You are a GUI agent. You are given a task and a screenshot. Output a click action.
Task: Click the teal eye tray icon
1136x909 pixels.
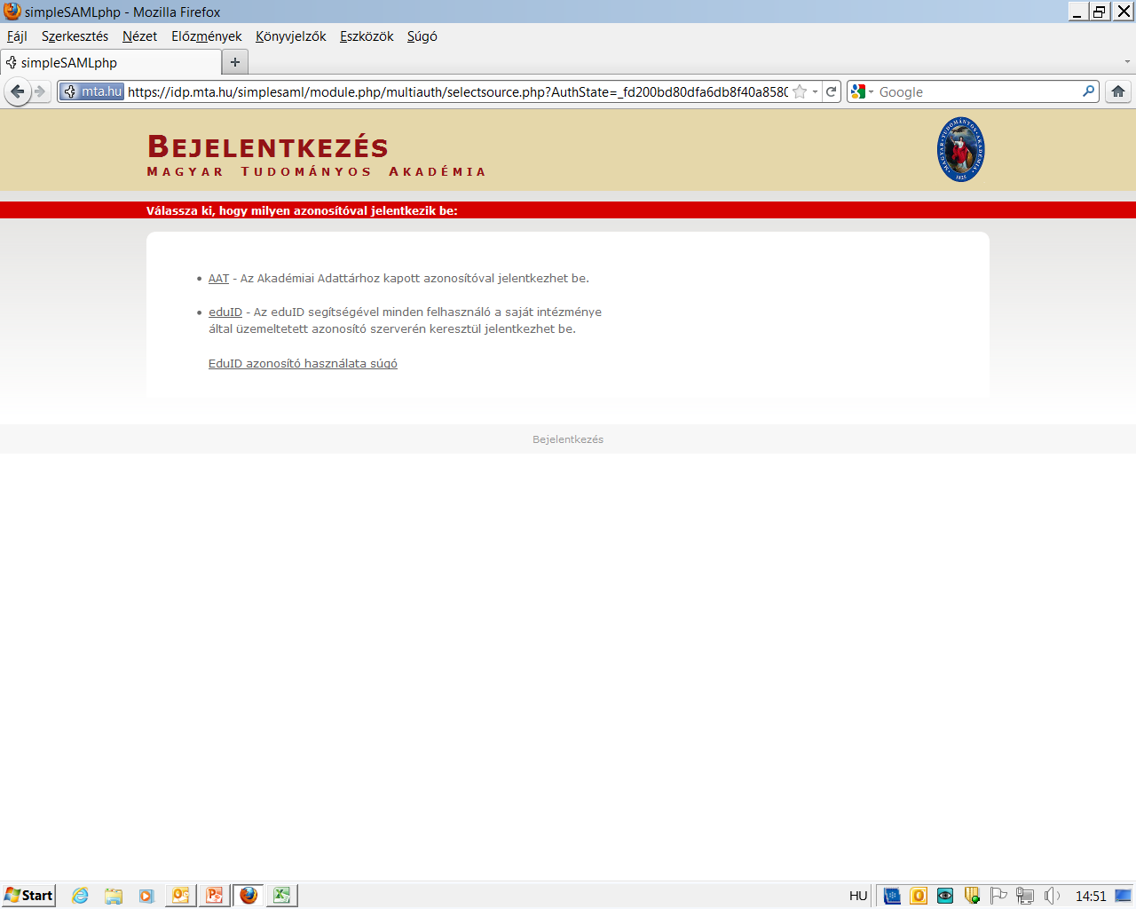coord(945,896)
